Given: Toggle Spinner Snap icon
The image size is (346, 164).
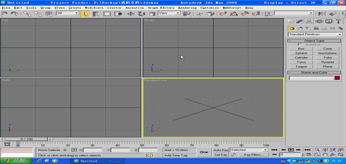Looking at the screenshot, I should click(x=255, y=14).
